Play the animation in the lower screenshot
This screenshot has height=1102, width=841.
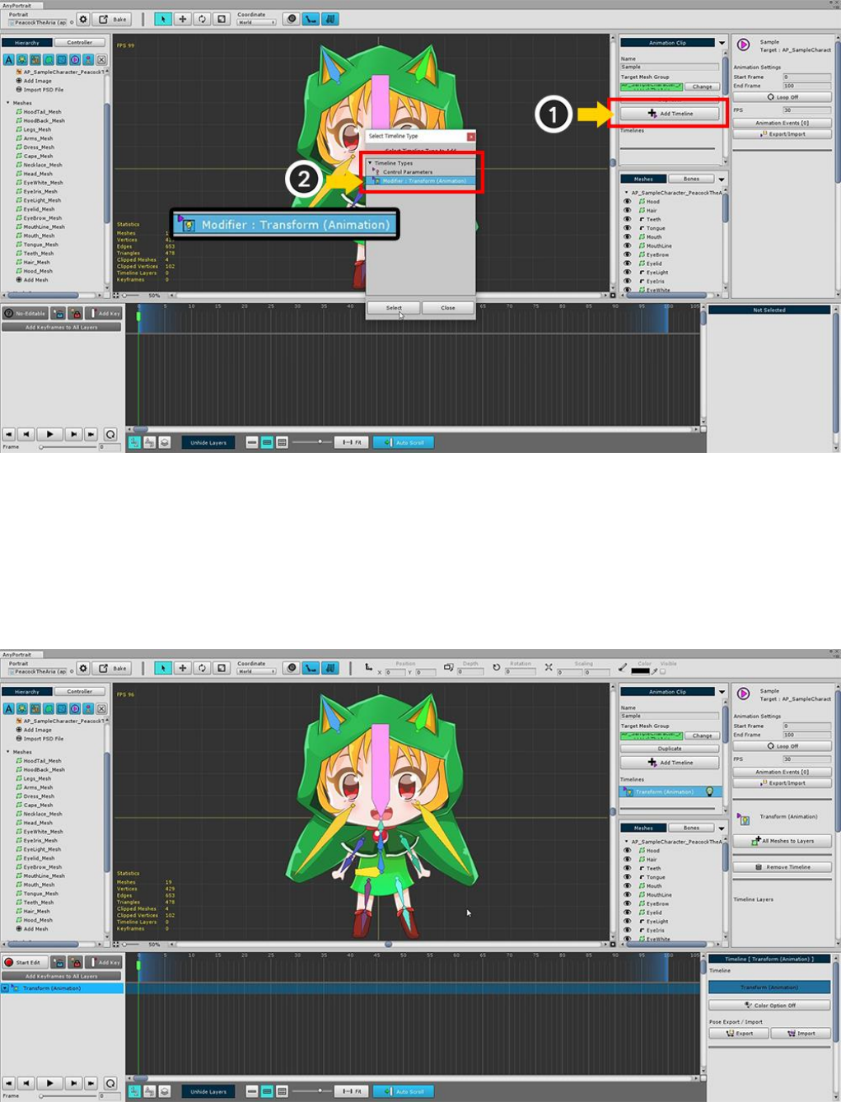coord(49,1083)
